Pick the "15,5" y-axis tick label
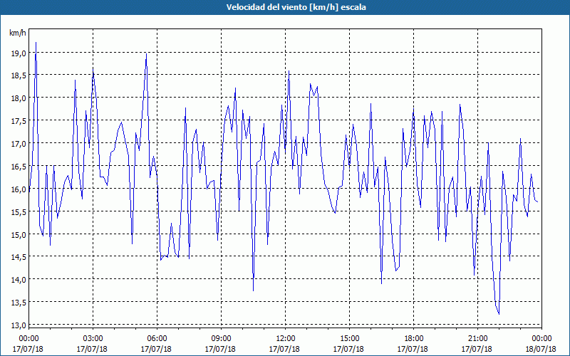 (x=19, y=211)
